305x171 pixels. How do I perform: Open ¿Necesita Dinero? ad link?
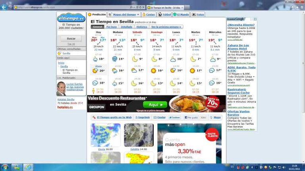[241, 25]
